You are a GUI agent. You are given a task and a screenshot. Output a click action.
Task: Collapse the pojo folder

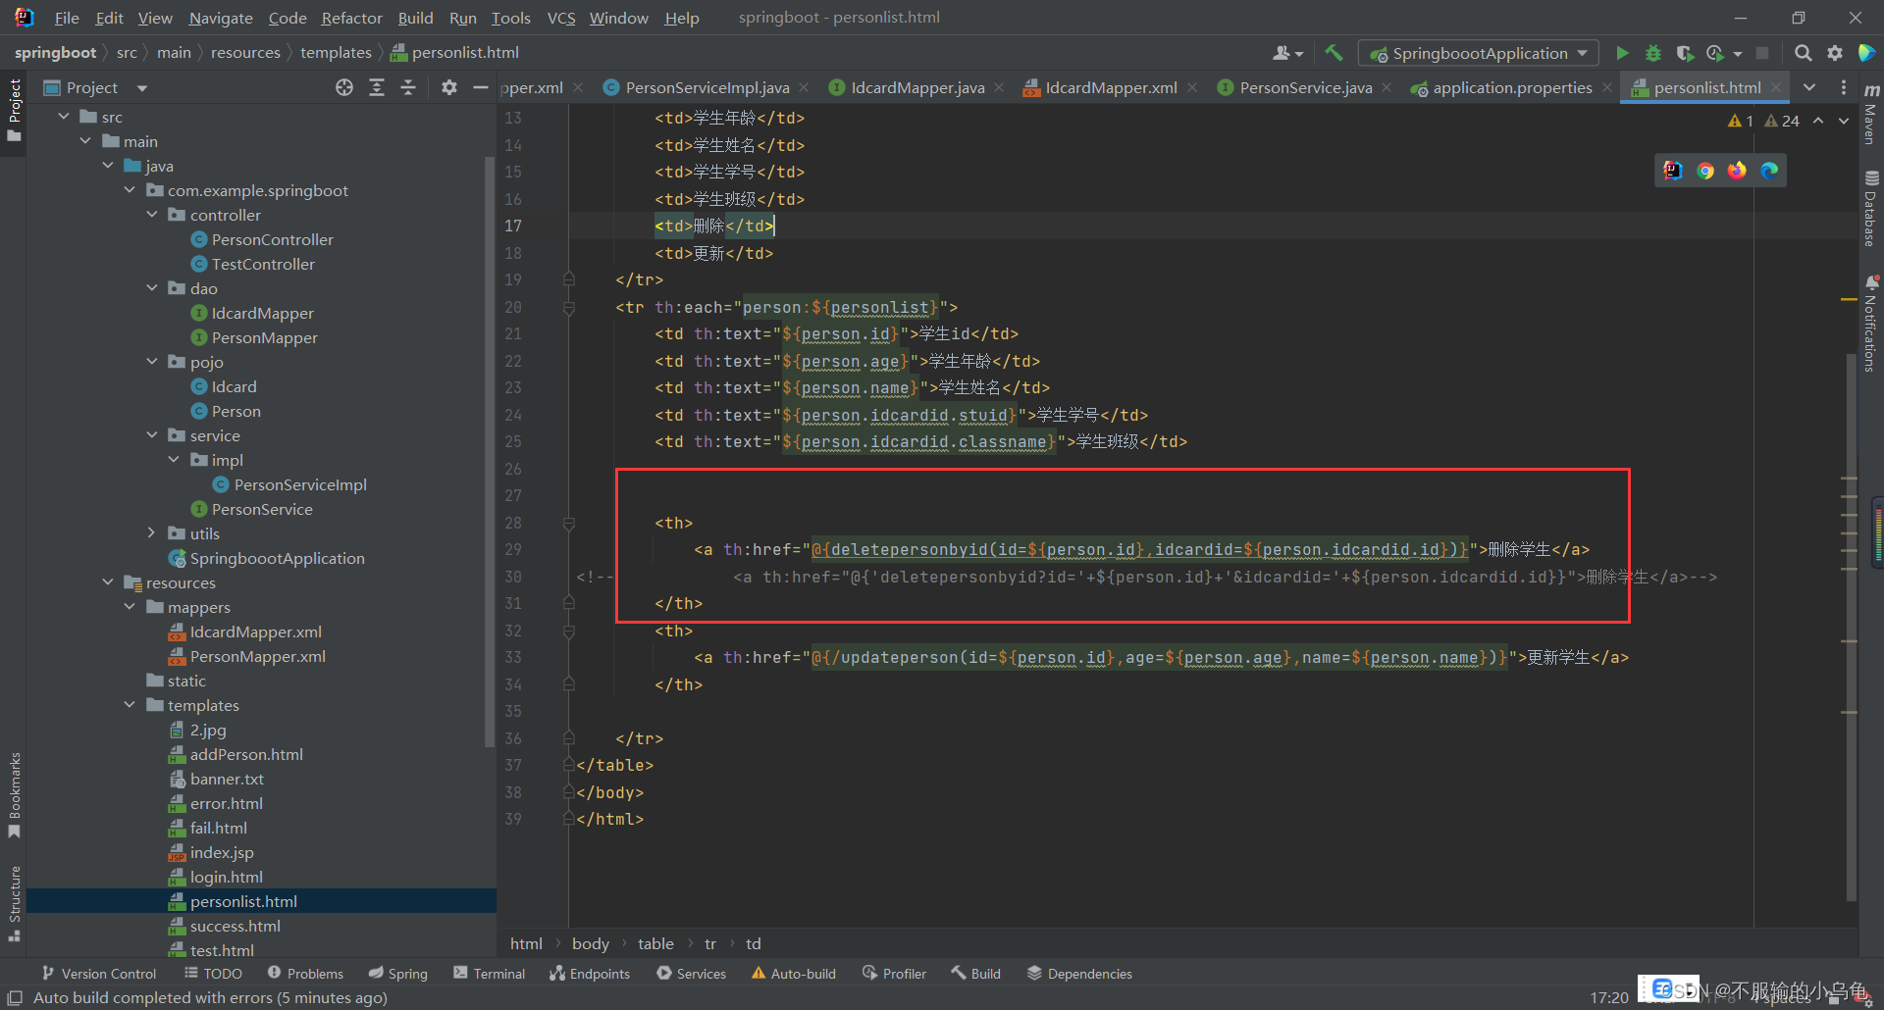click(x=152, y=362)
